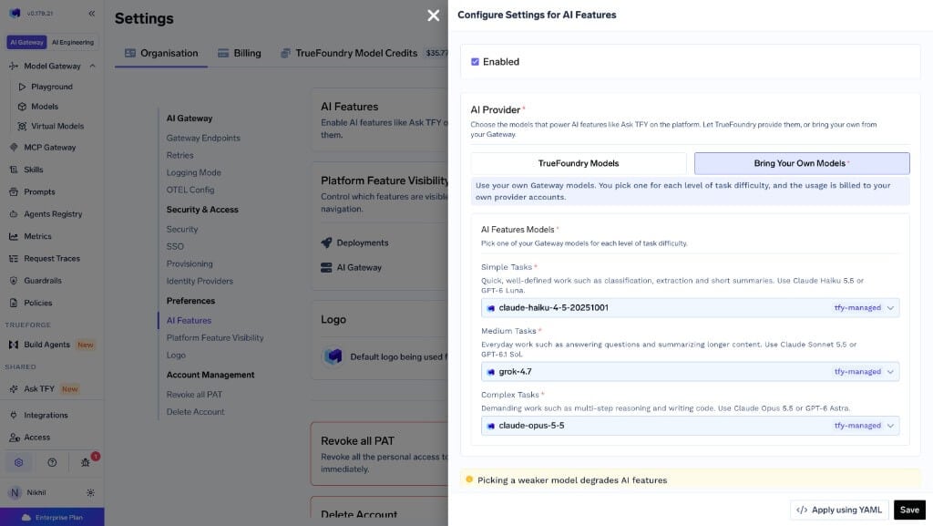This screenshot has height=526, width=933.
Task: Click the Enterprise Plan banner
Action: tap(52, 517)
